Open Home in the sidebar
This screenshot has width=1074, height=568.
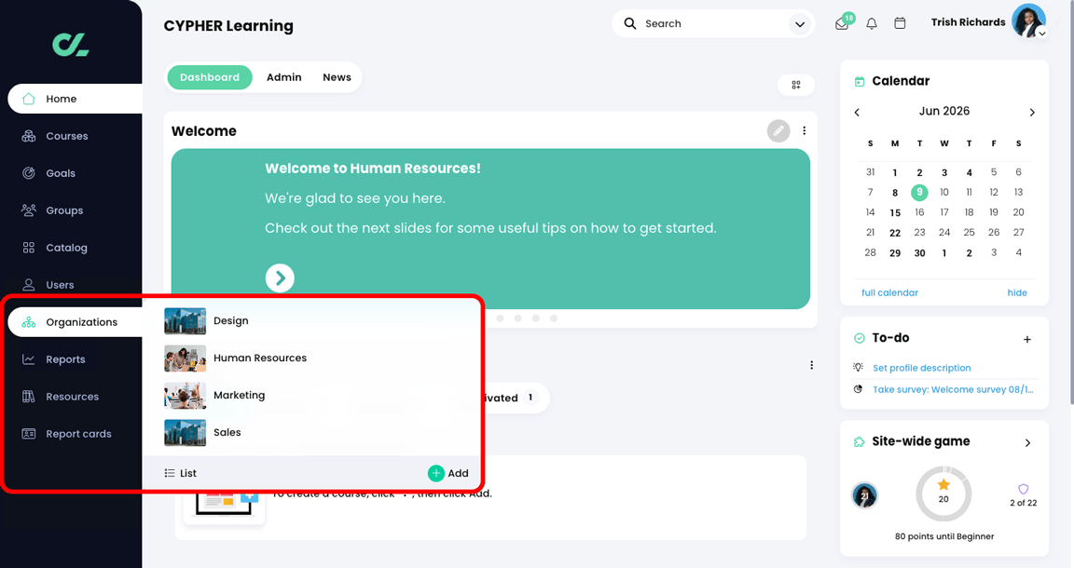(75, 99)
